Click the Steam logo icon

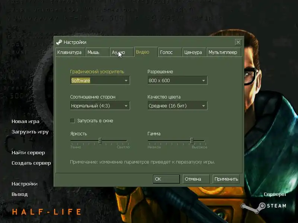tap(253, 207)
